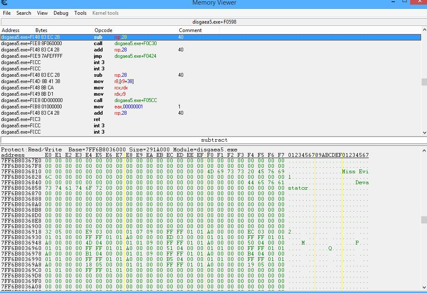Select the call disgaea5.exe+F05CC row
This screenshot has width=427, height=293.
point(211,100)
